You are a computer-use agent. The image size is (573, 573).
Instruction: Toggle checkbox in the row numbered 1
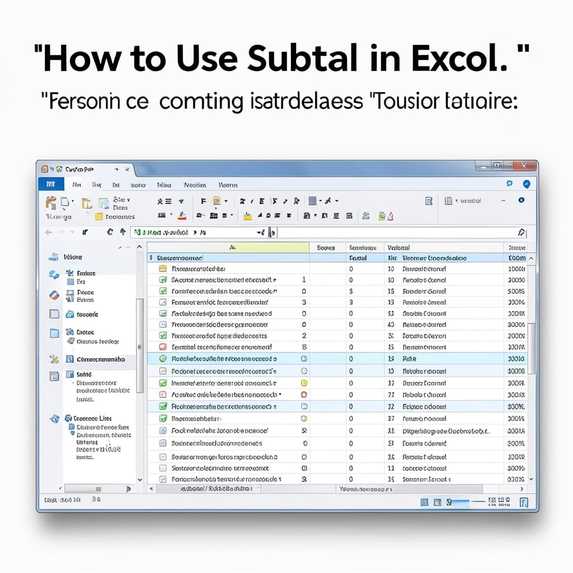tap(163, 280)
